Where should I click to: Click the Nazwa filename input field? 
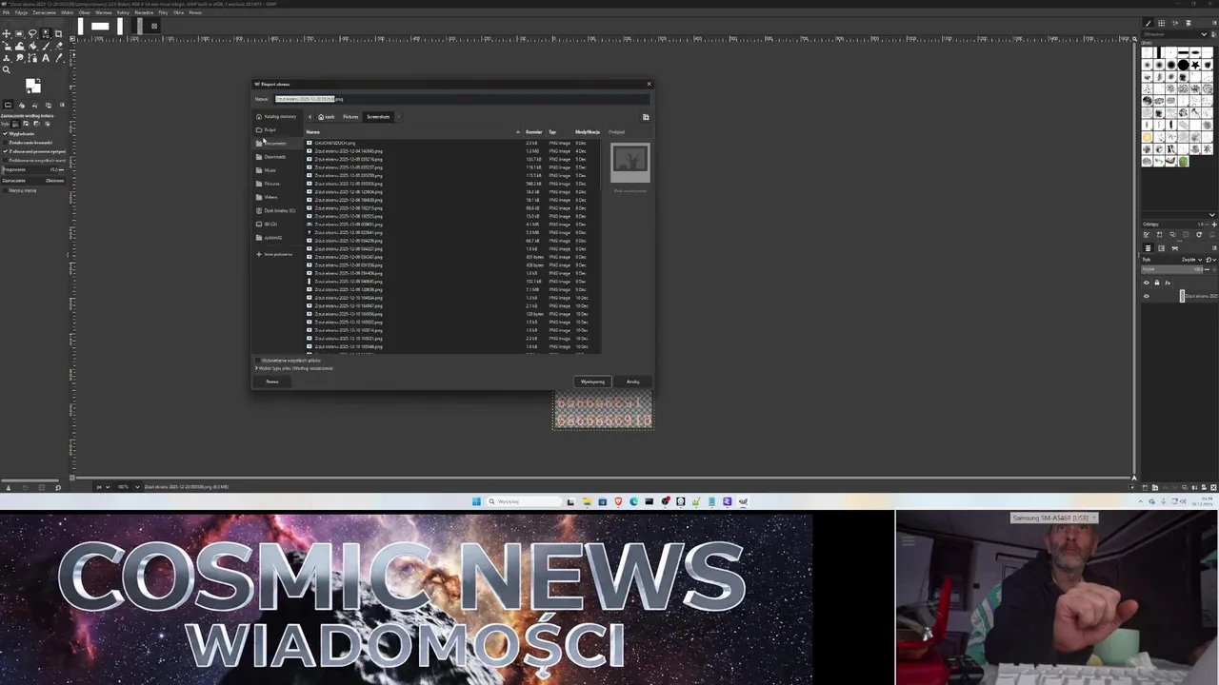[x=461, y=99]
